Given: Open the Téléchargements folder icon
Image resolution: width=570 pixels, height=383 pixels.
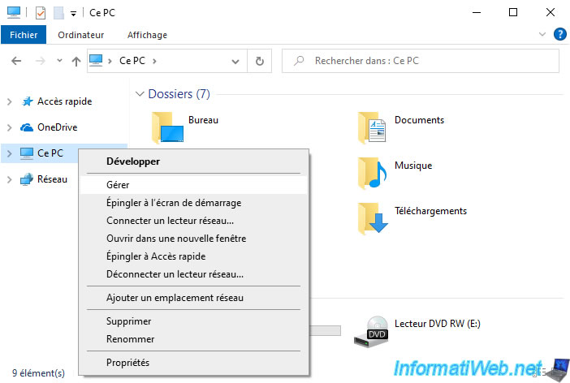Looking at the screenshot, I should (x=372, y=217).
